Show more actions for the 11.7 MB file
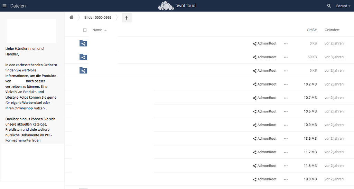The width and height of the screenshot is (354, 189). (286, 152)
